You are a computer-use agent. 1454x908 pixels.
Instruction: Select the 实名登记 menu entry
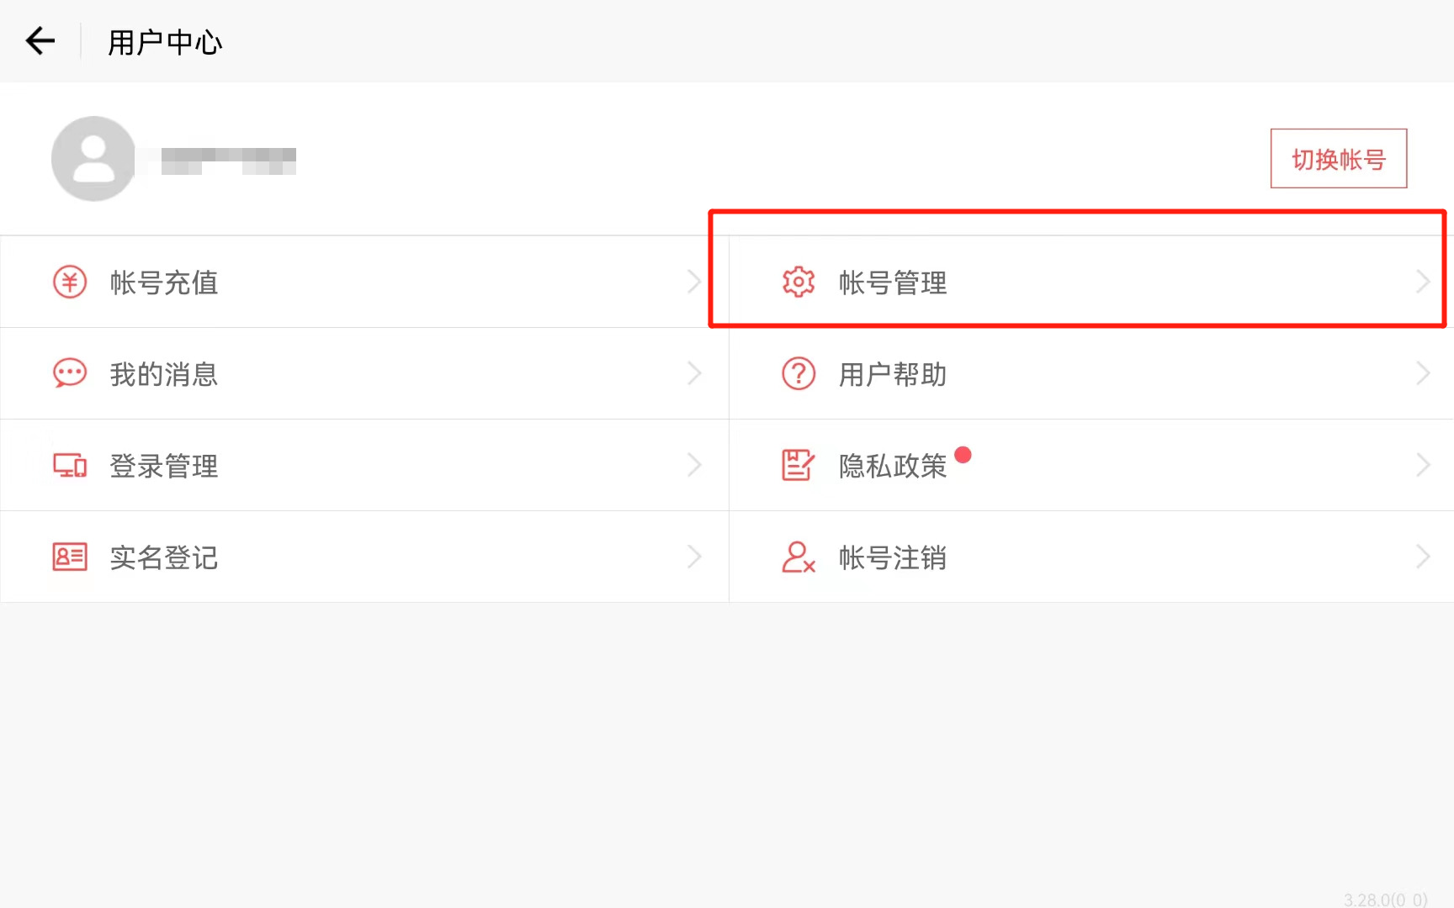pyautogui.click(x=164, y=557)
